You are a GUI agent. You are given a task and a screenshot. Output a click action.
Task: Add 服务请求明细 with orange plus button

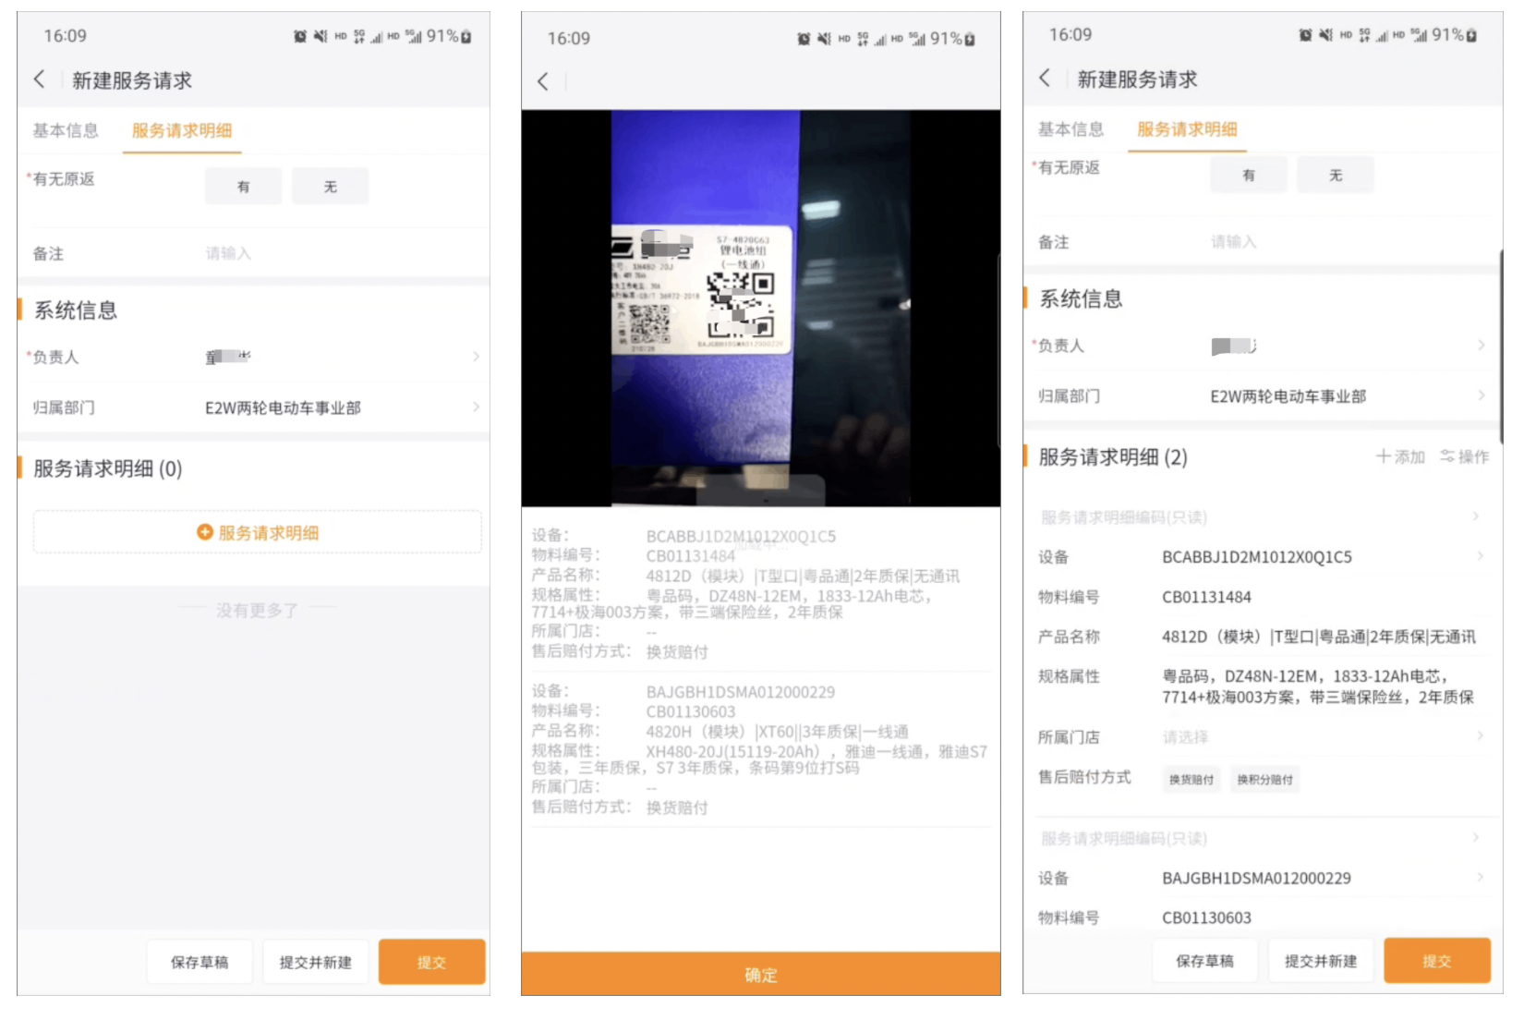pyautogui.click(x=258, y=533)
